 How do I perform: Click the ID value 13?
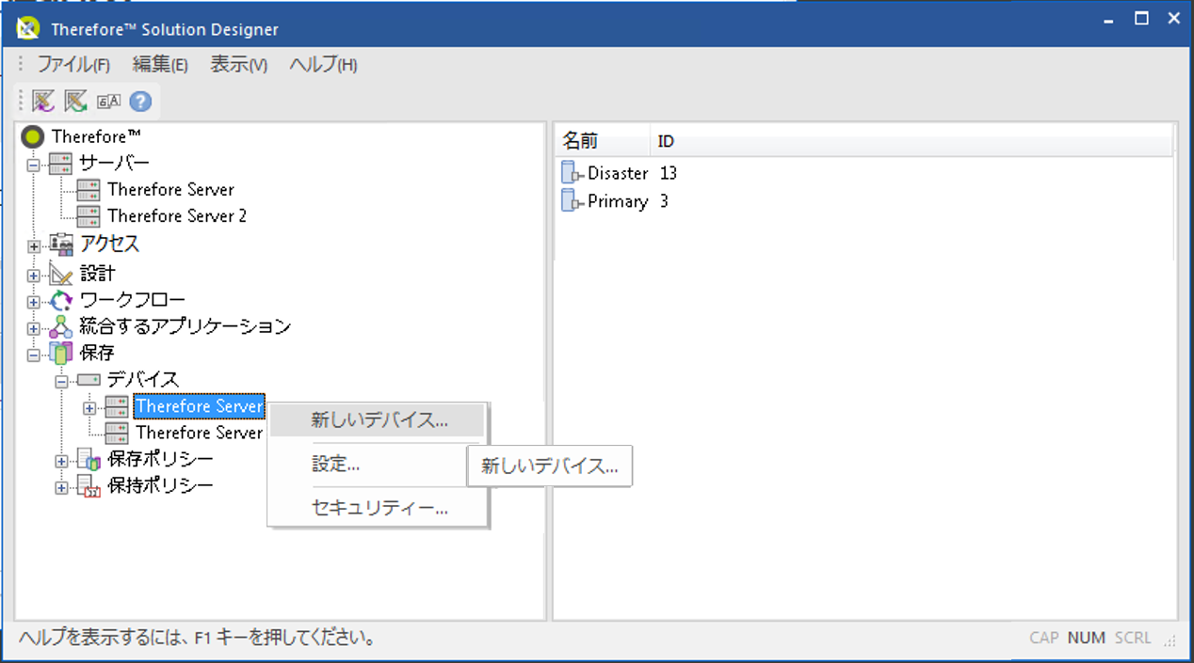[669, 173]
